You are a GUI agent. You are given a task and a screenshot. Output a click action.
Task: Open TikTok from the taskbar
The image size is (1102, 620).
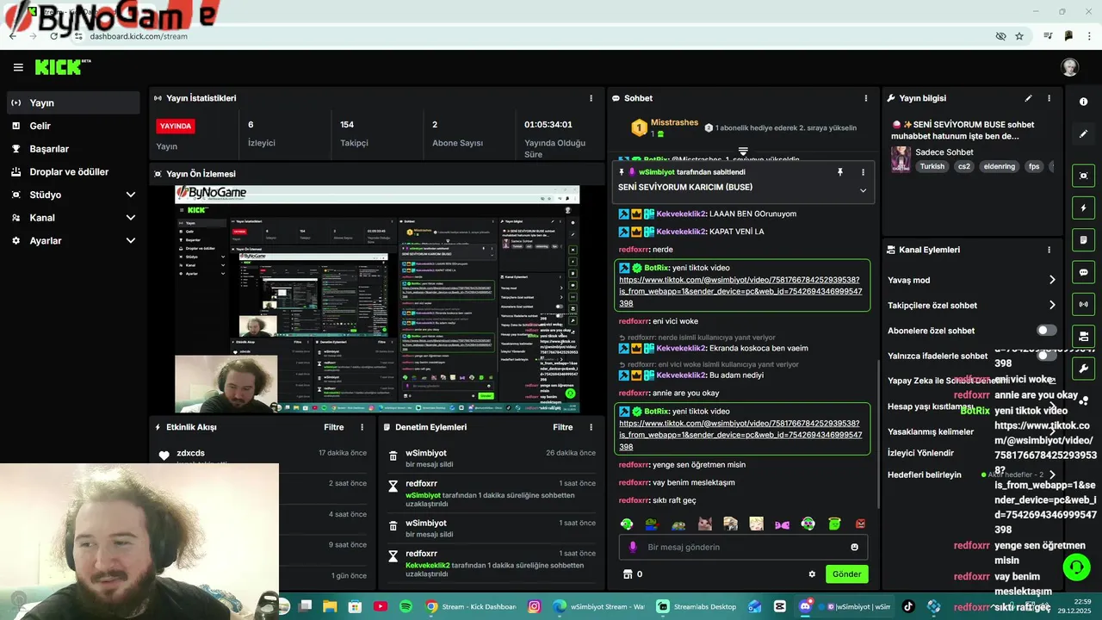pyautogui.click(x=907, y=606)
